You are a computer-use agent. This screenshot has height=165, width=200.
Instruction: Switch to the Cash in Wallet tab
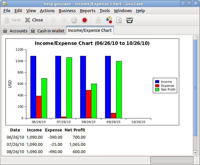(x=48, y=31)
